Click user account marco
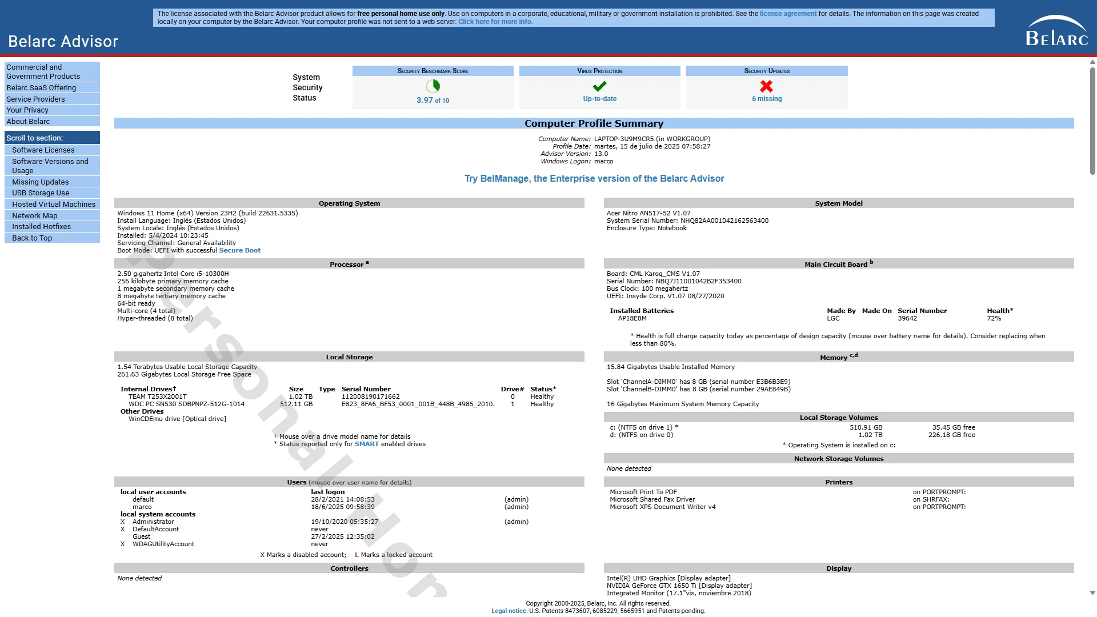The image size is (1097, 617). pyautogui.click(x=142, y=507)
